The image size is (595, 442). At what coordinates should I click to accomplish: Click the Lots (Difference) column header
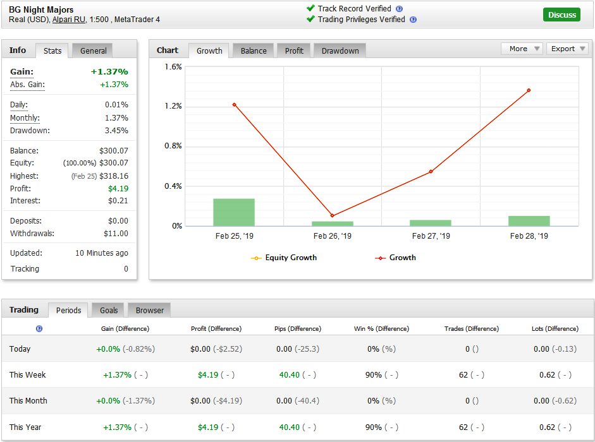[x=555, y=328]
